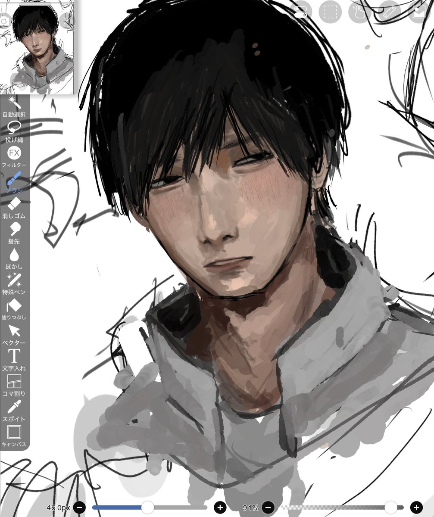Select the Eraser tool

14,208
